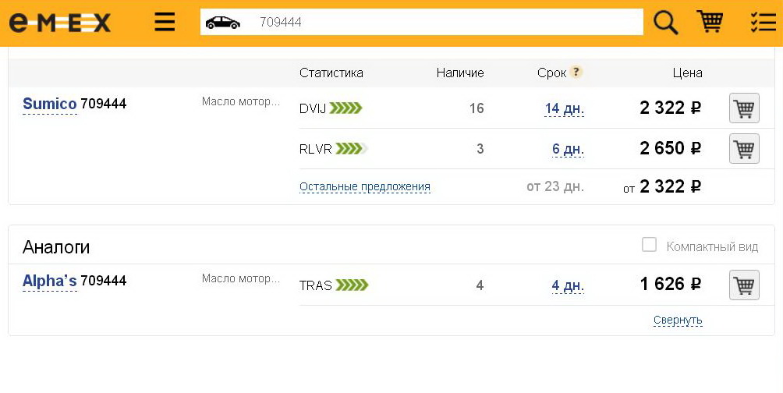Add TRAS offer for 1 626 ₽ to cart
Viewport: 783px width, 393px height.
(744, 285)
